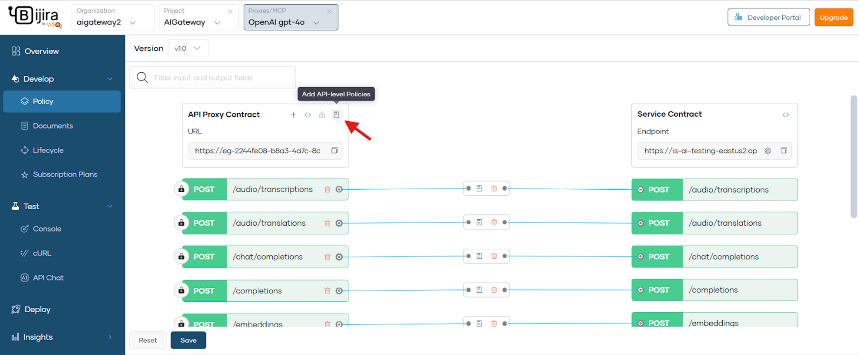Open the Version v1.0 dropdown
Viewport: 859px width, 355px height.
pos(188,48)
